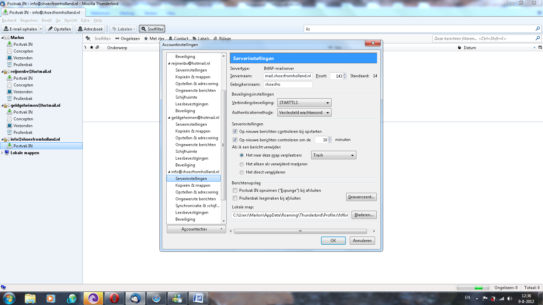This screenshot has height=305, width=543.
Task: Enable Prullenbak leegmaken bij afsluiten
Action: (235, 198)
